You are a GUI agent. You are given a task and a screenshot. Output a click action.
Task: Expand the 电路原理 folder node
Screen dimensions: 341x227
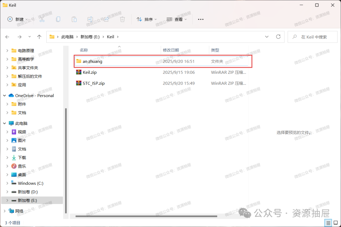7,51
